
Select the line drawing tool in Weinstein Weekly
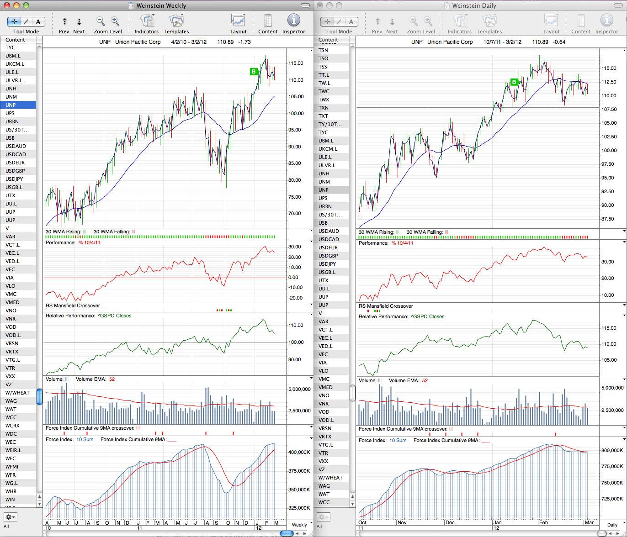(x=26, y=21)
